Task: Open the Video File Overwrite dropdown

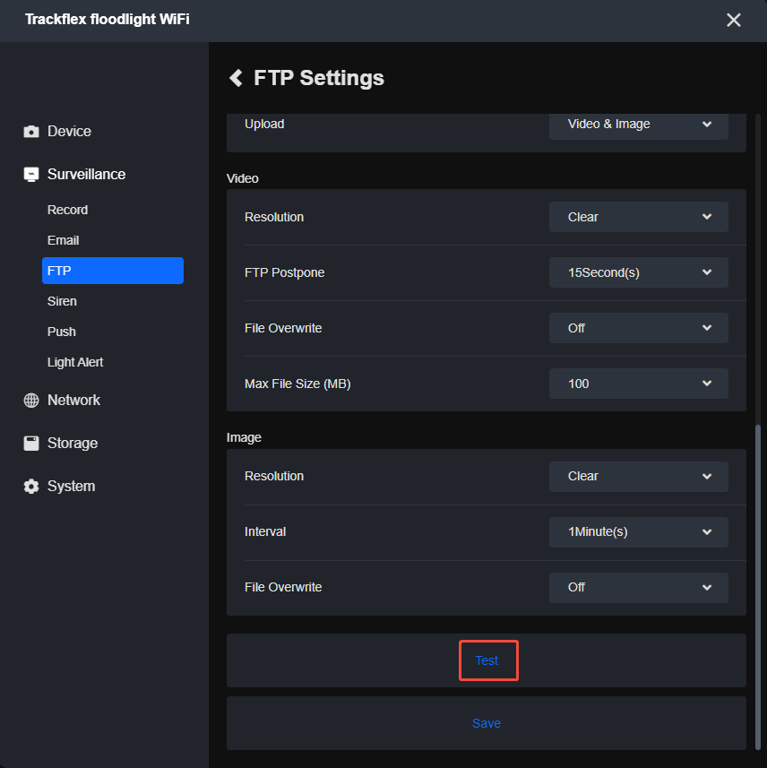Action: click(638, 328)
